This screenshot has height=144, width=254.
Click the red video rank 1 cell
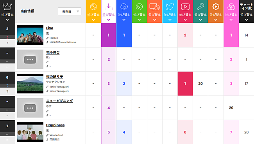tap(185, 84)
